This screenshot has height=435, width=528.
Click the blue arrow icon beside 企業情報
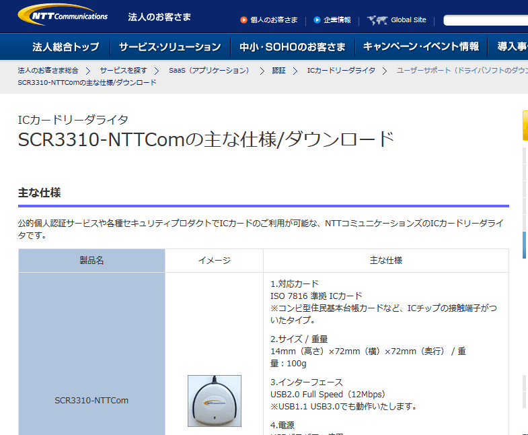pyautogui.click(x=317, y=20)
